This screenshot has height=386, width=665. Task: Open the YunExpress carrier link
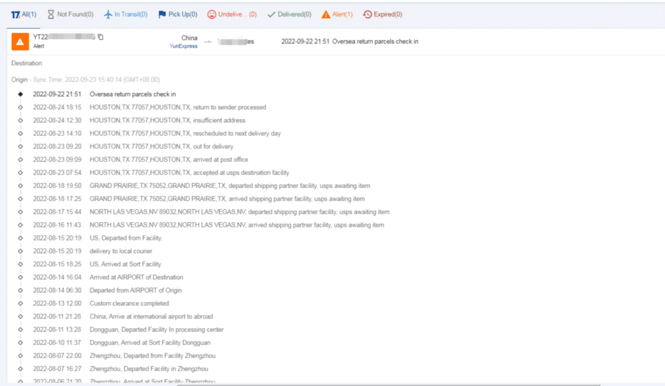pyautogui.click(x=184, y=46)
